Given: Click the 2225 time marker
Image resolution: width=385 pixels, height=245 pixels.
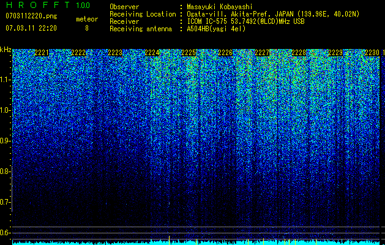Looking at the screenshot, I should pos(189,53).
